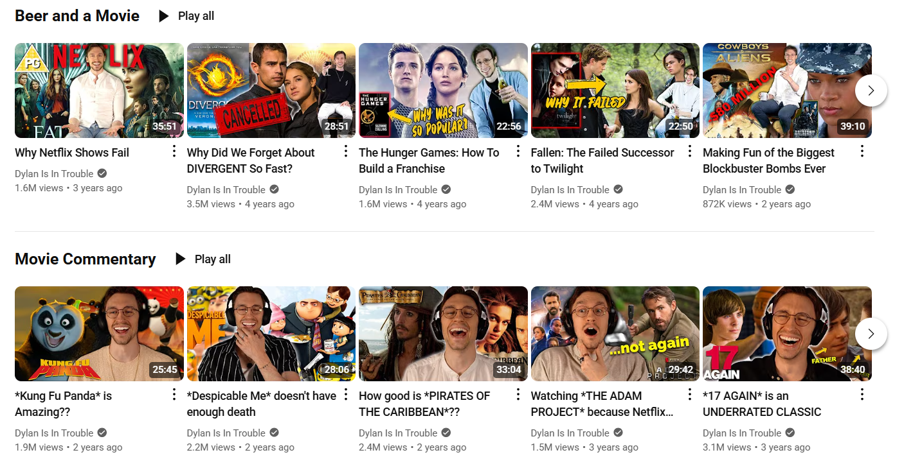Click verified badge under Fallen video

coord(619,190)
